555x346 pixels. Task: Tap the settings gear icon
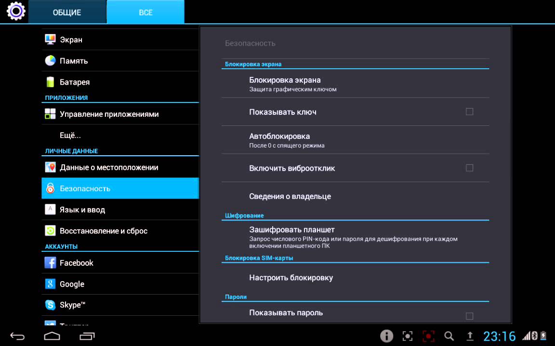pos(16,11)
